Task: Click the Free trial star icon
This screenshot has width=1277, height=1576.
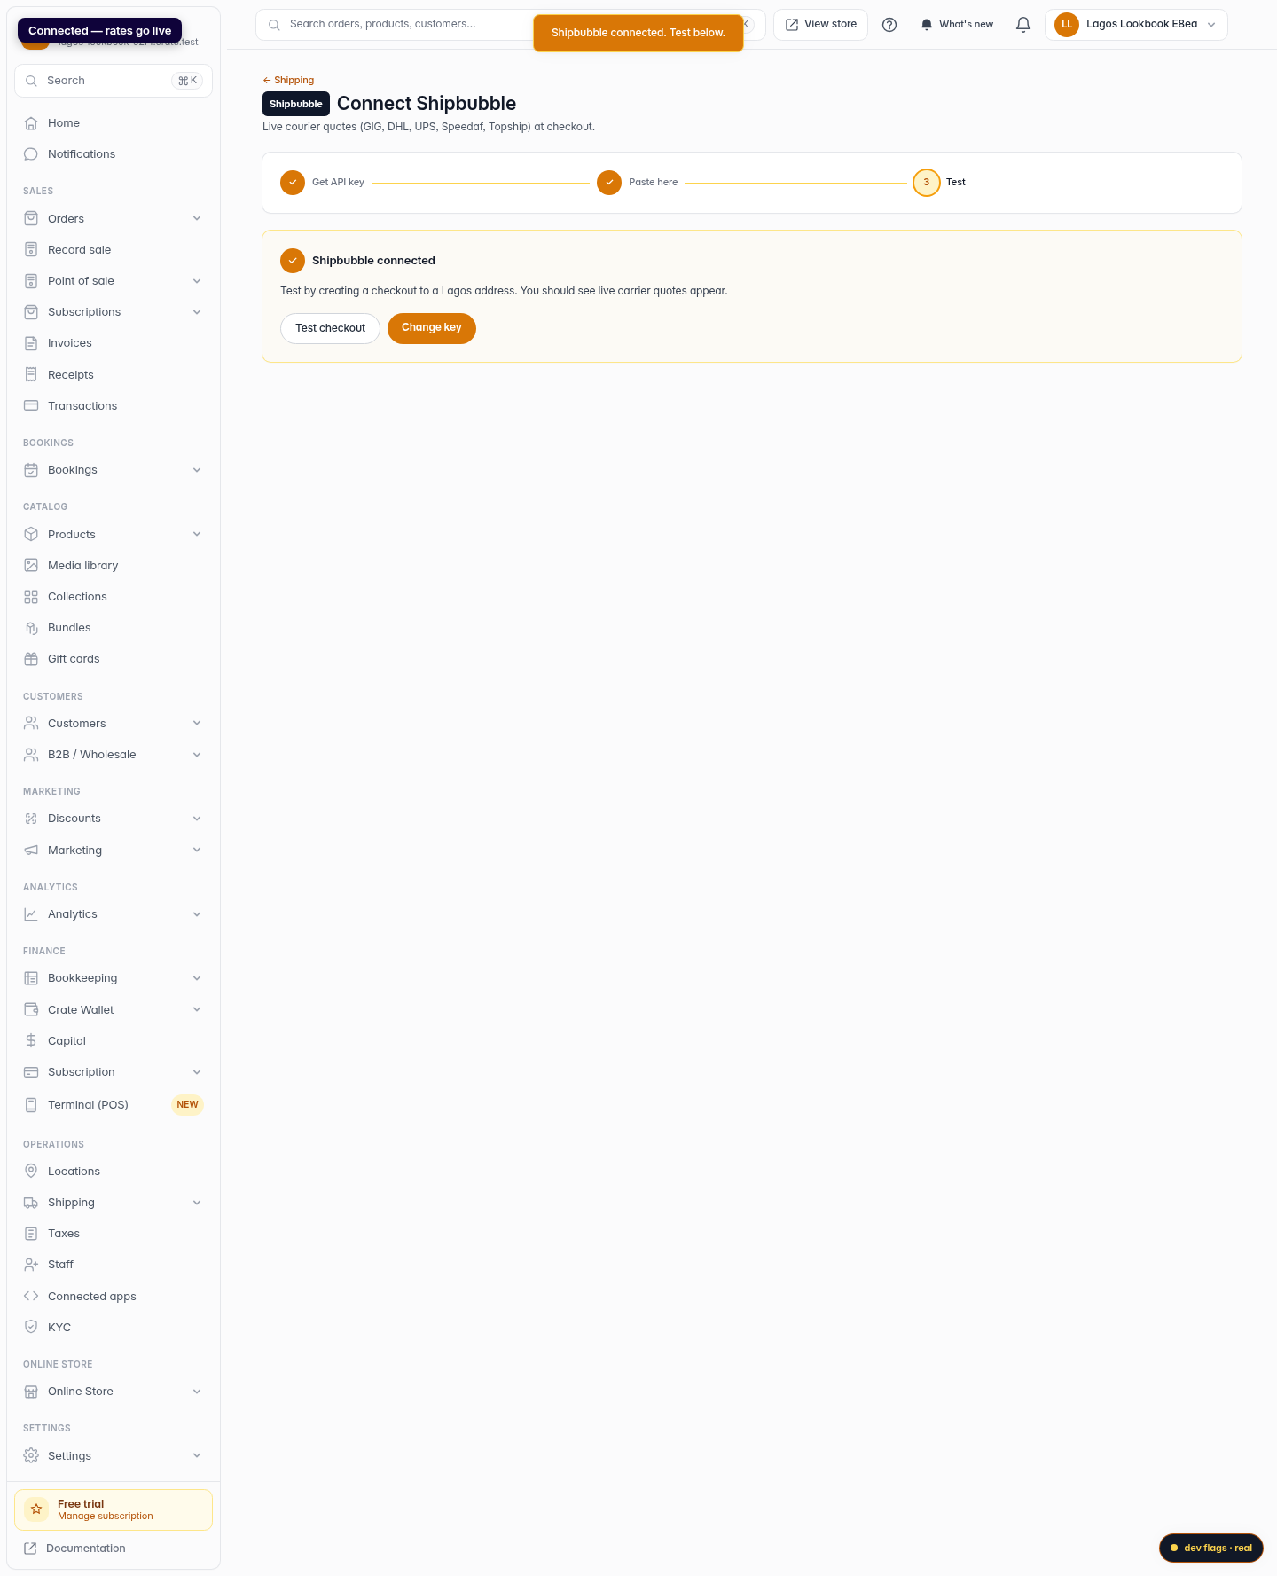Action: point(36,1509)
